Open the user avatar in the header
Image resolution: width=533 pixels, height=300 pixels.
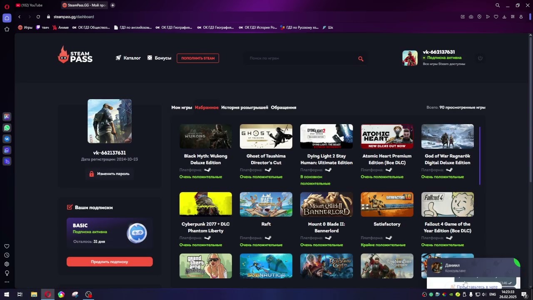click(410, 58)
